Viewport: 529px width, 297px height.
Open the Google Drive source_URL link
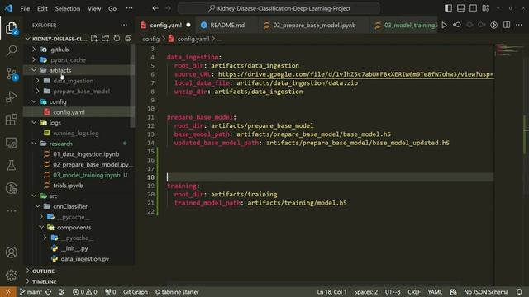(x=356, y=74)
